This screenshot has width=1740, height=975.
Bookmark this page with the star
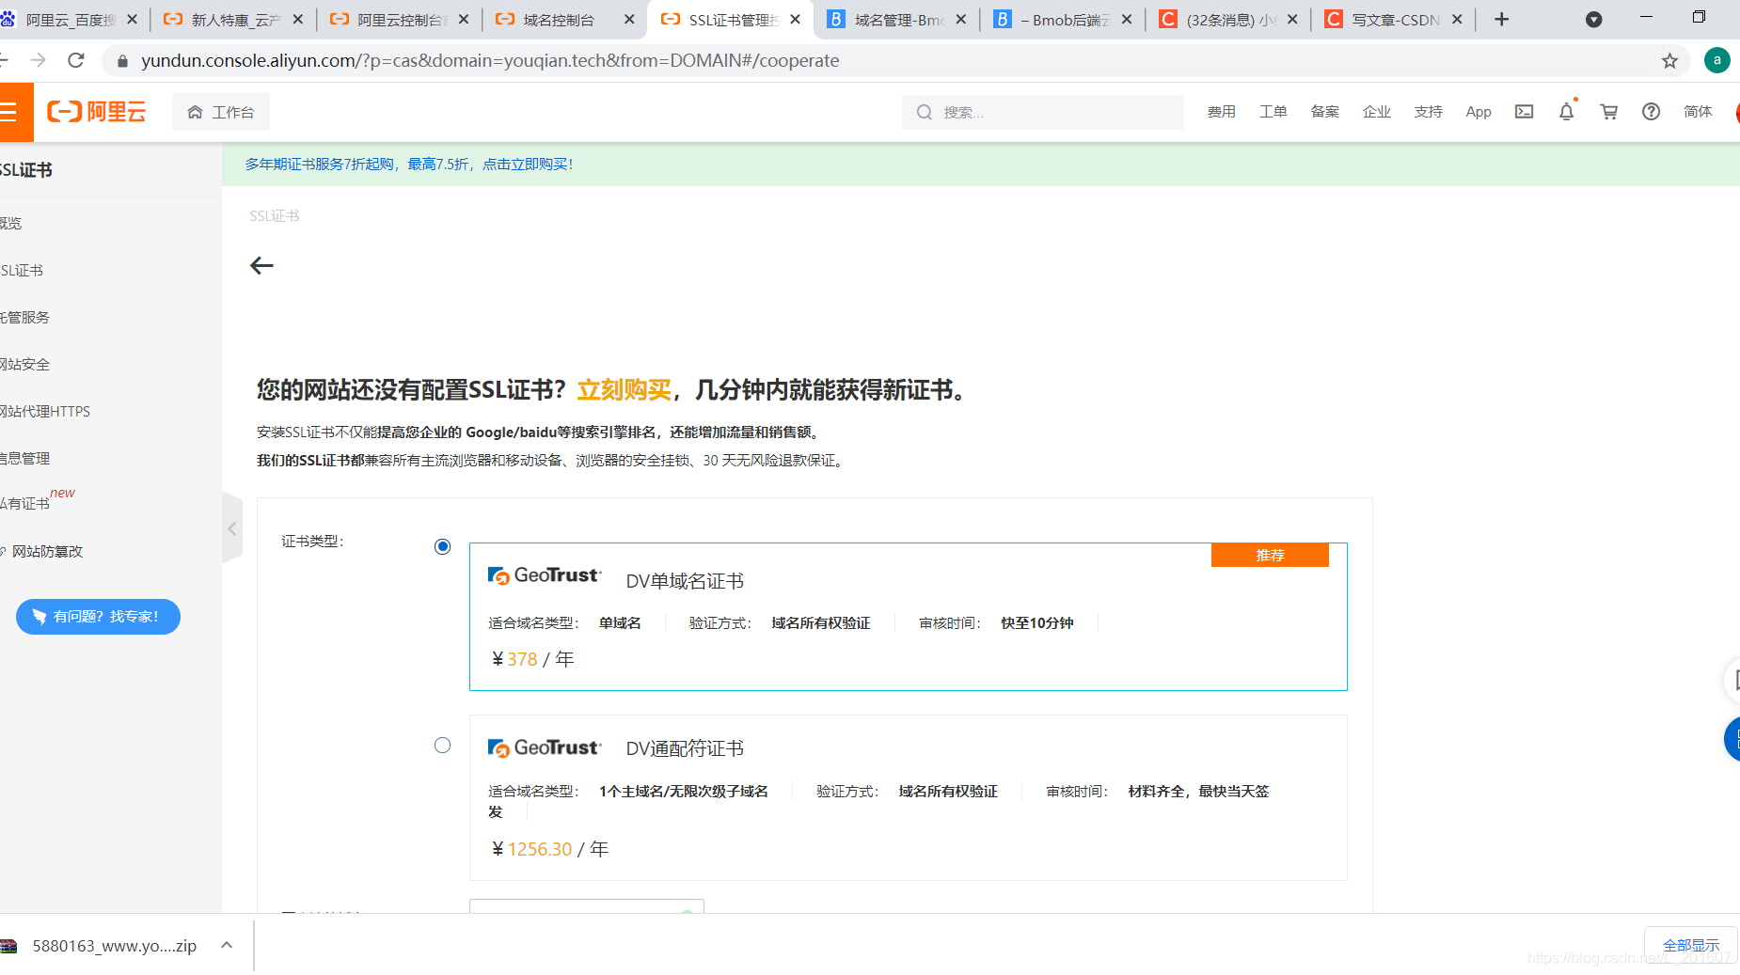point(1669,61)
